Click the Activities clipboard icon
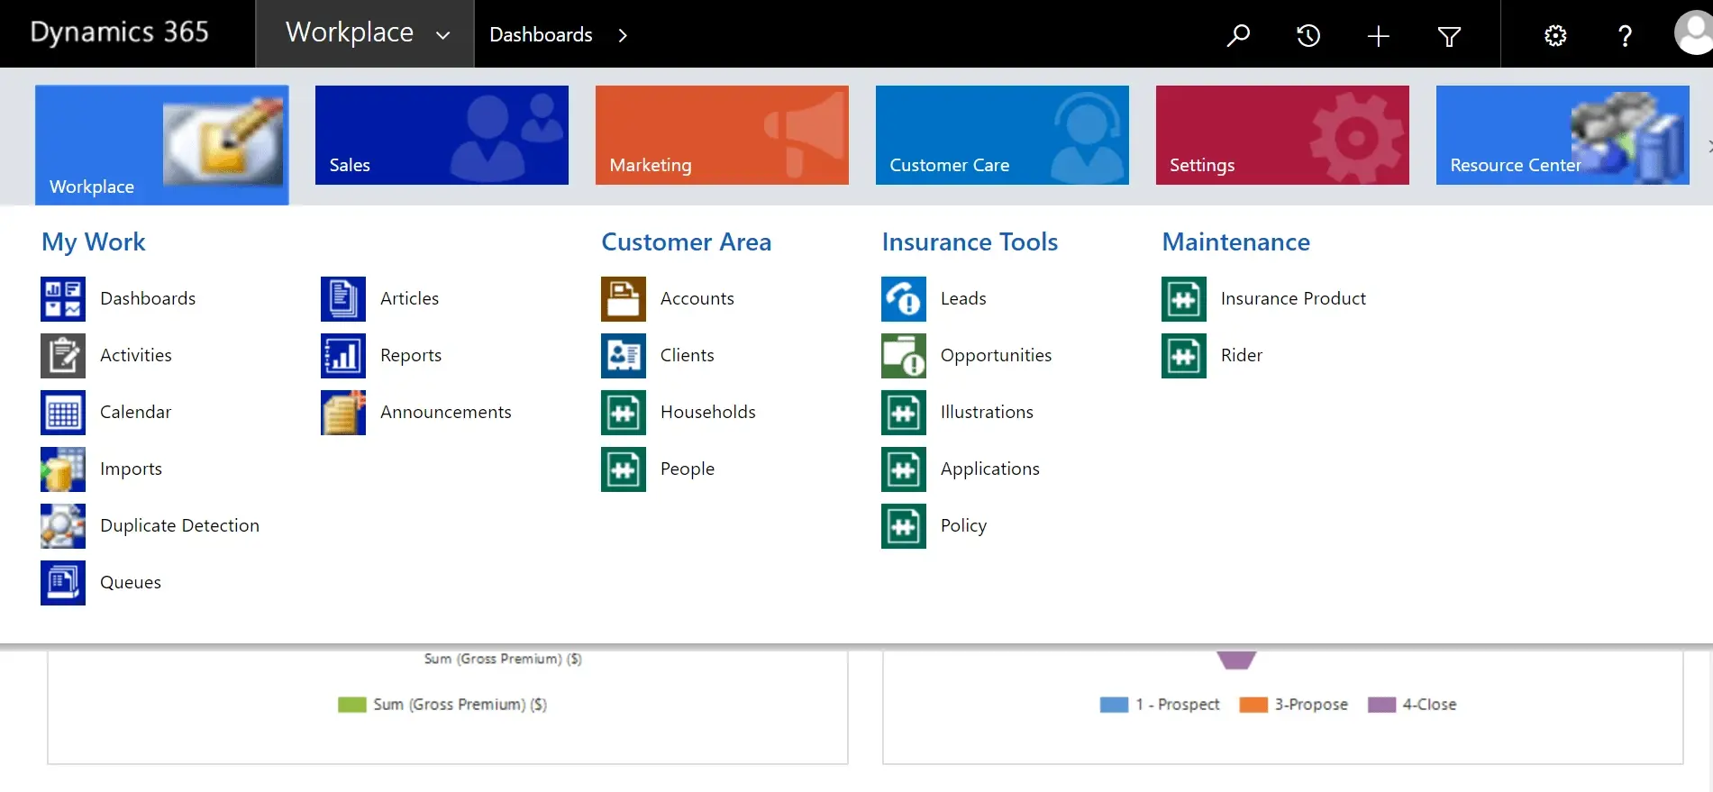The width and height of the screenshot is (1713, 792). point(63,356)
